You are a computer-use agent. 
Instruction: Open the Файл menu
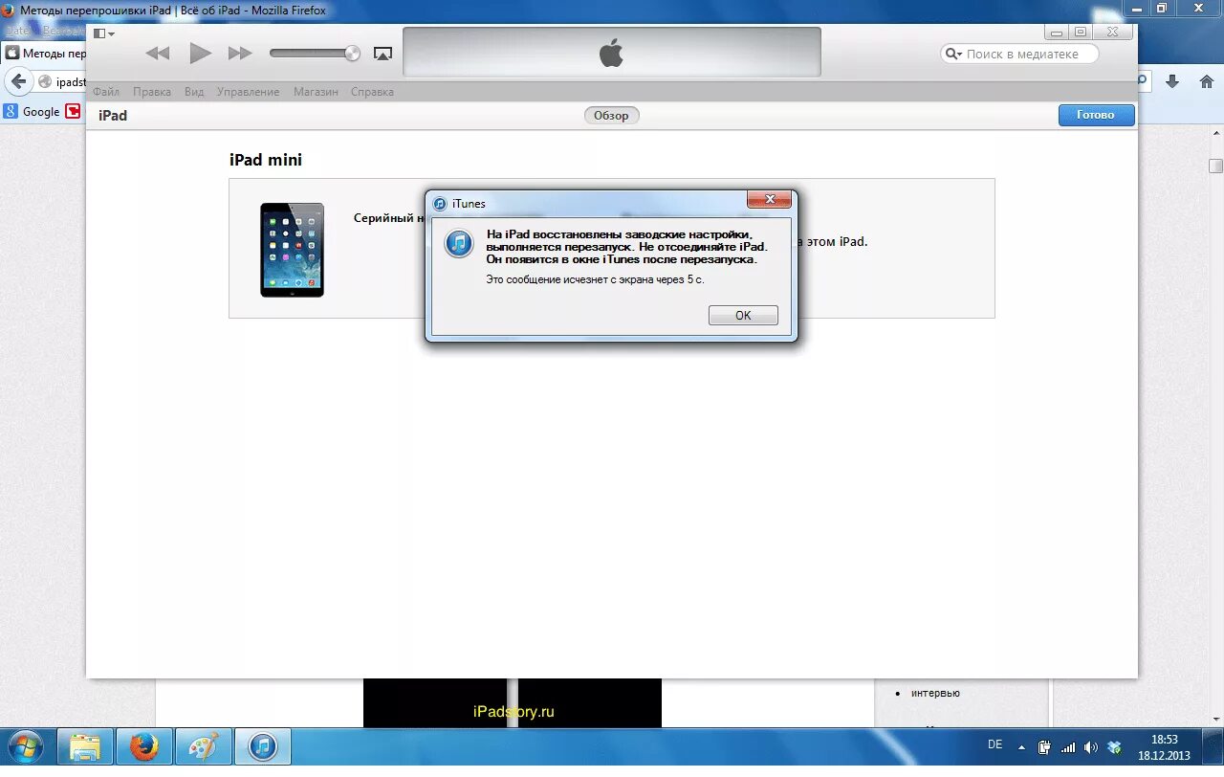point(106,92)
